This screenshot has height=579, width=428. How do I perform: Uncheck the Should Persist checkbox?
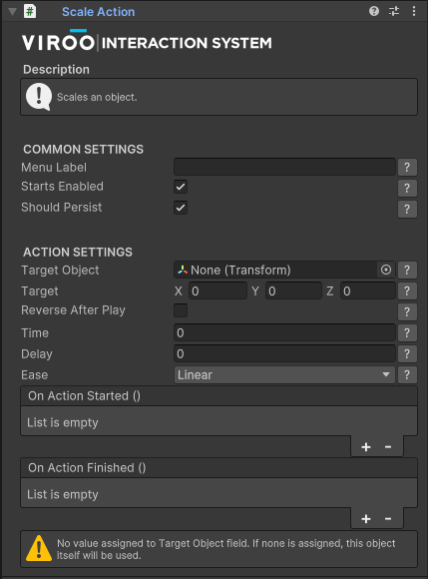[x=181, y=208]
